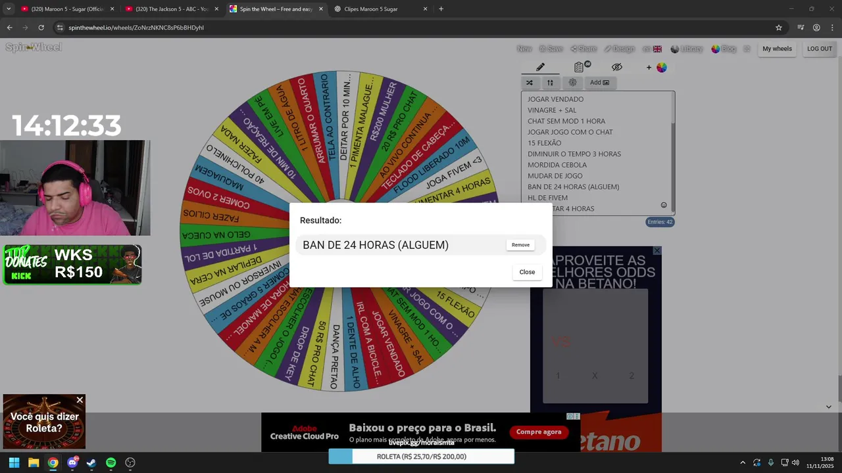Open My wheels
This screenshot has width=842, height=473.
pyautogui.click(x=777, y=49)
